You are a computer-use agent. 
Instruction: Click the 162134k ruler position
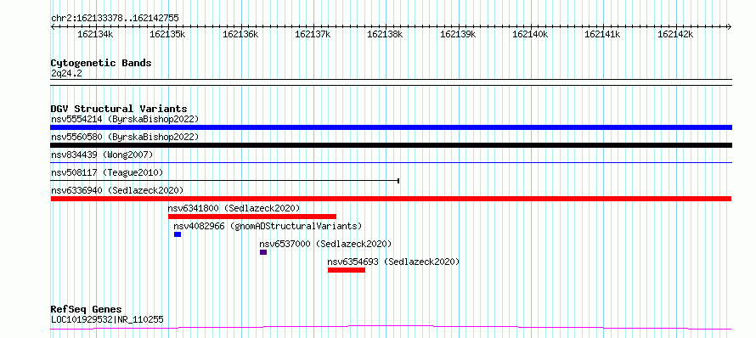[x=95, y=35]
